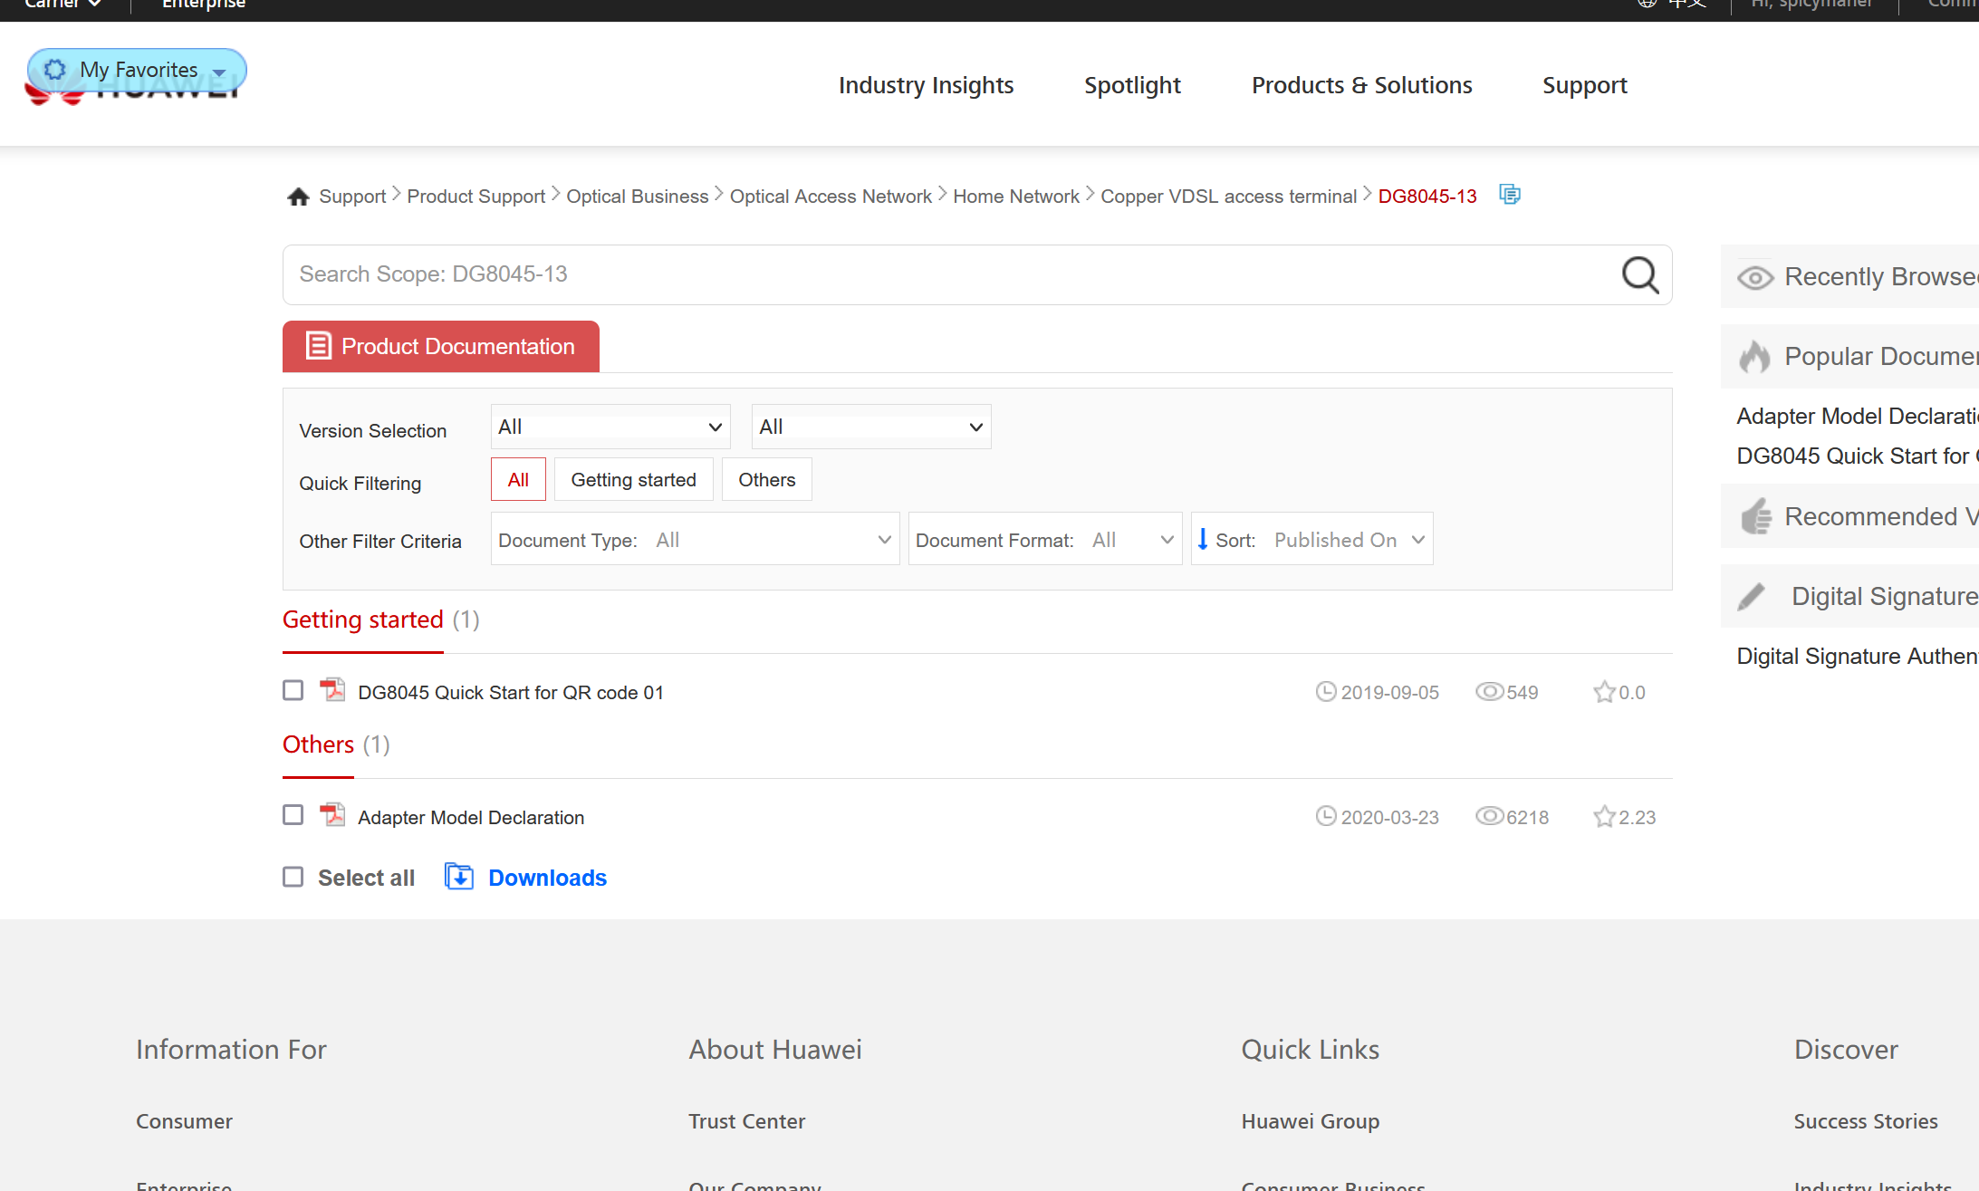
Task: Click Product Support breadcrumb link
Action: click(476, 197)
